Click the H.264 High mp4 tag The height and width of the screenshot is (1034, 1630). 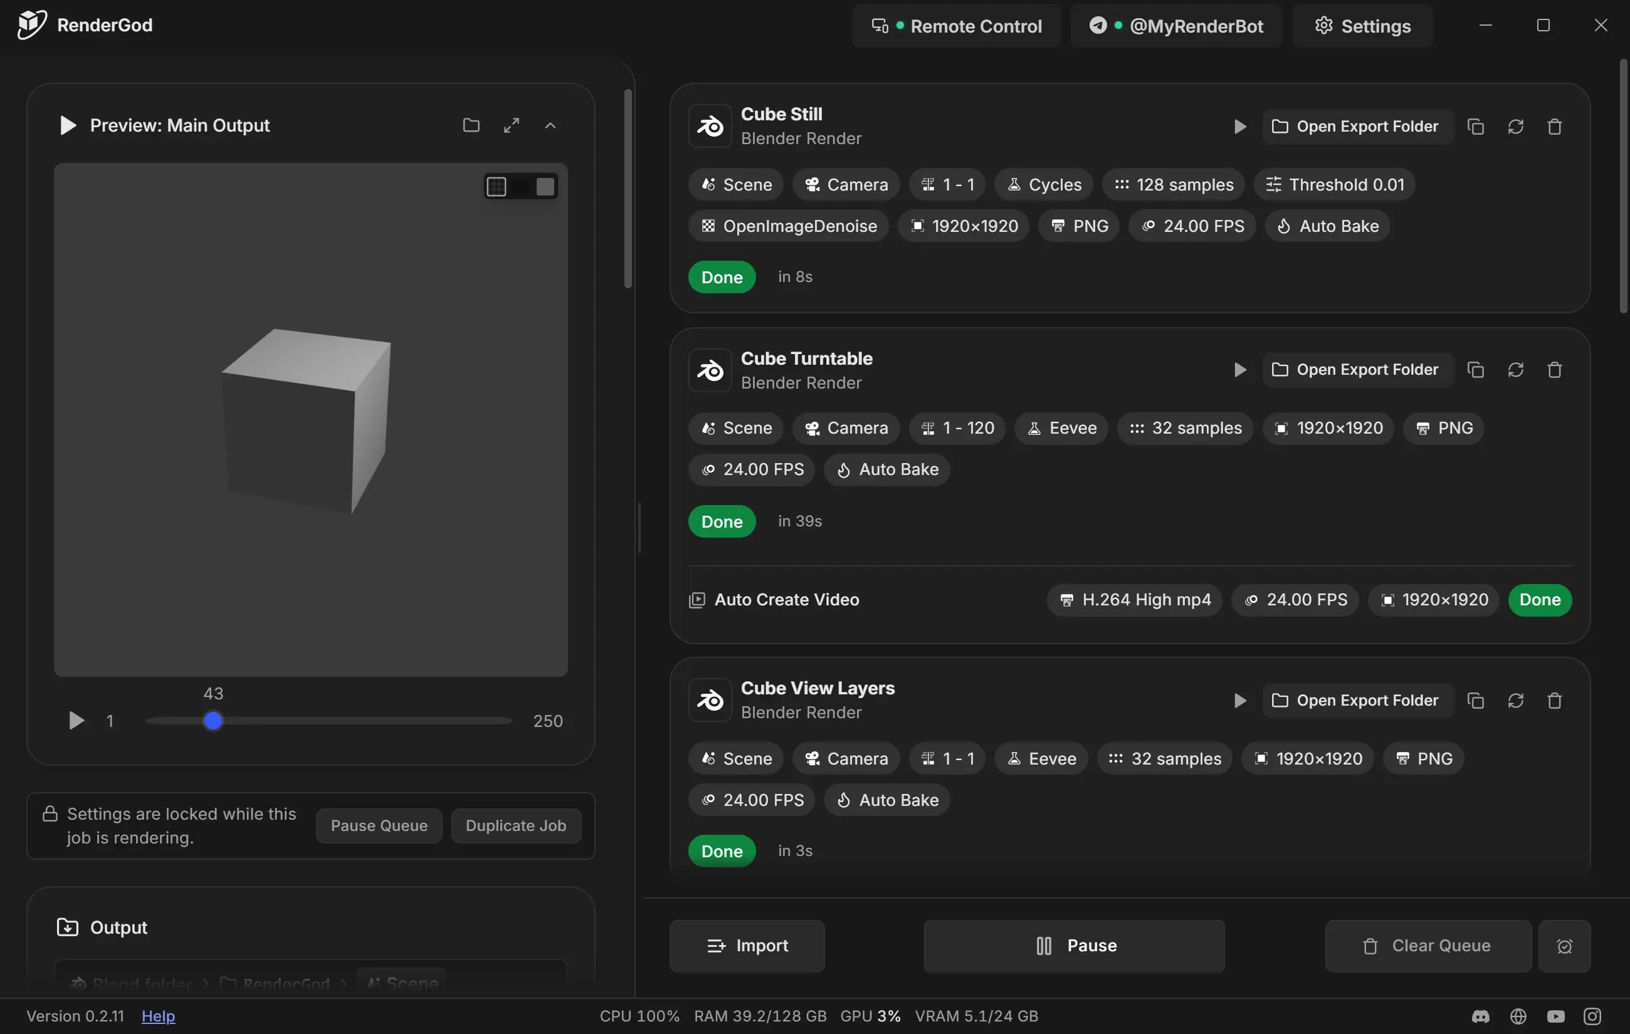click(1135, 600)
